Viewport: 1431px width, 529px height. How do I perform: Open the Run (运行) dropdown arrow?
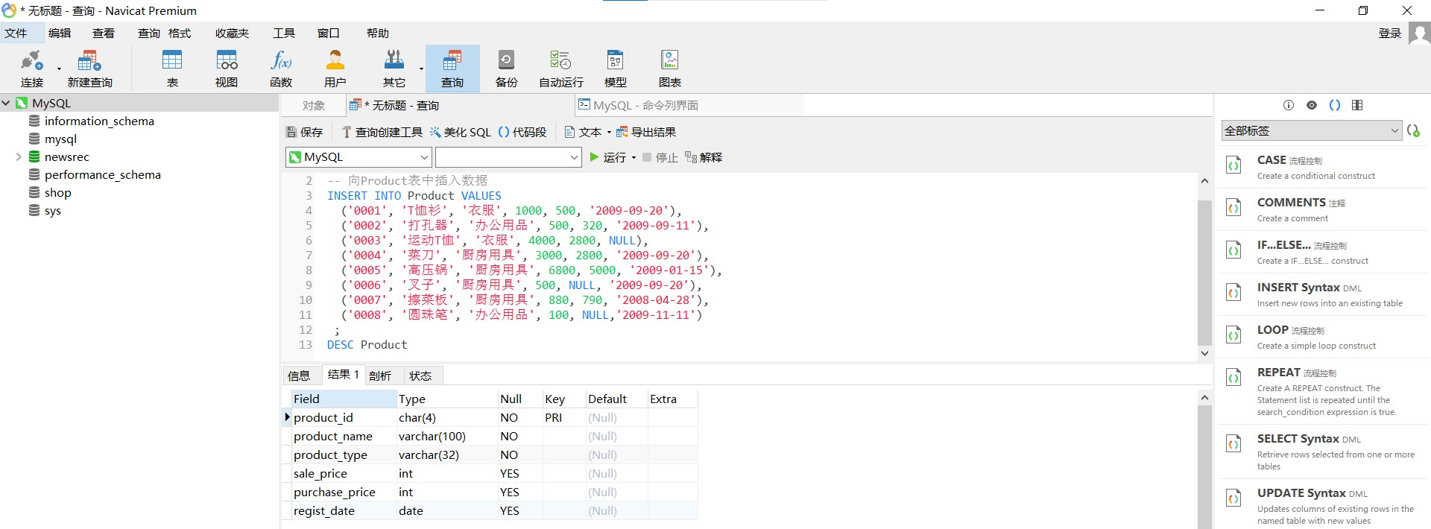coord(634,157)
